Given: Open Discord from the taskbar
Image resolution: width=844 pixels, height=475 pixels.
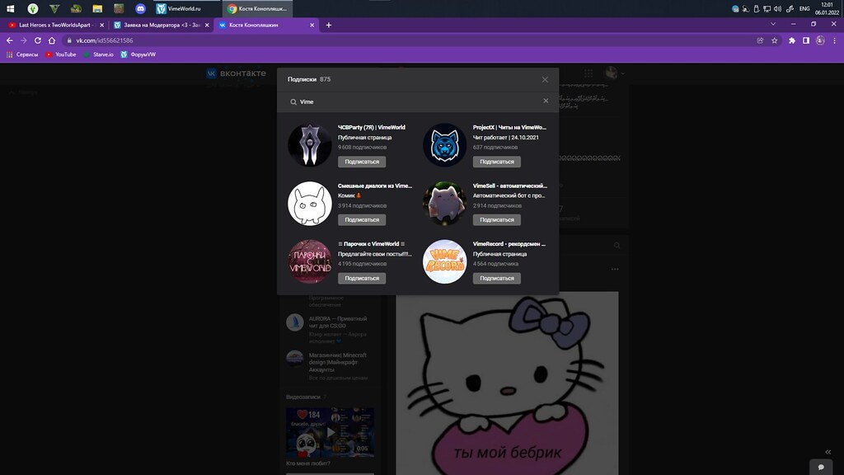Looking at the screenshot, I should pos(141,8).
